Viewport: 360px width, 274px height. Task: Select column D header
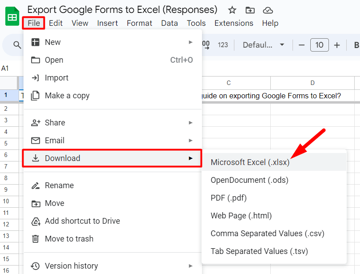pos(313,83)
